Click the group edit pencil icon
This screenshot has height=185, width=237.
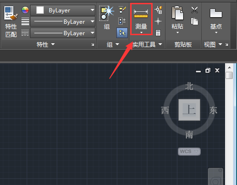click(x=122, y=10)
